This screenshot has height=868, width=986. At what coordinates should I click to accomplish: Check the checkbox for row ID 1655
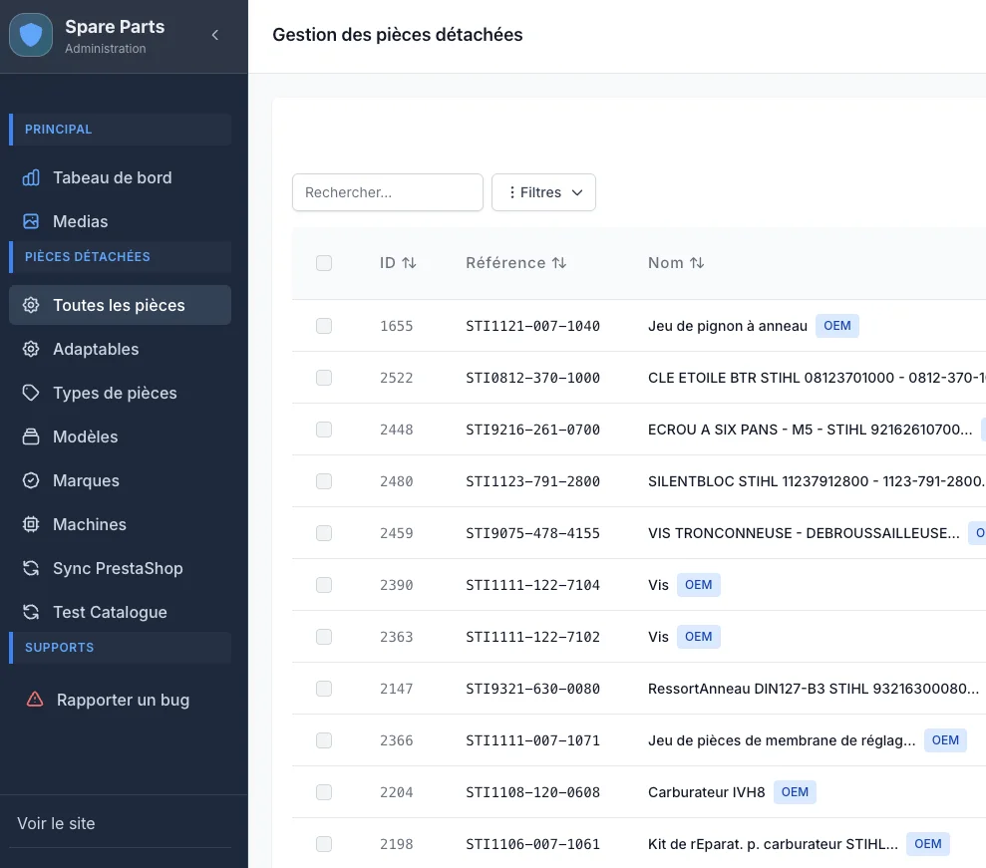pos(324,326)
